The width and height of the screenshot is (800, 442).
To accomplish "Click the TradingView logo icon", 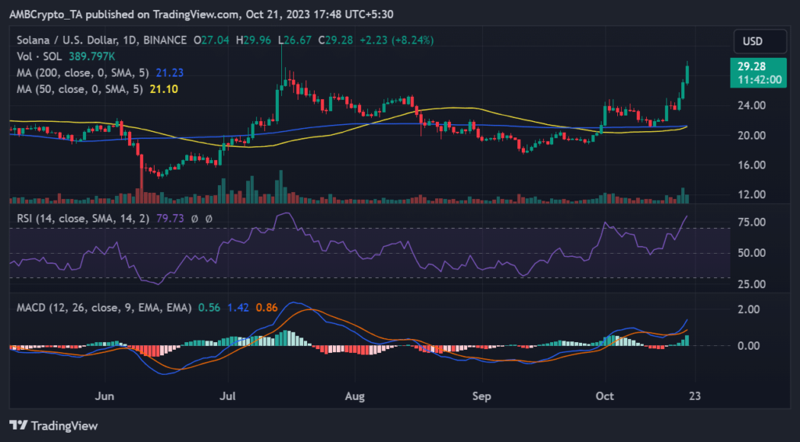I will [x=20, y=425].
